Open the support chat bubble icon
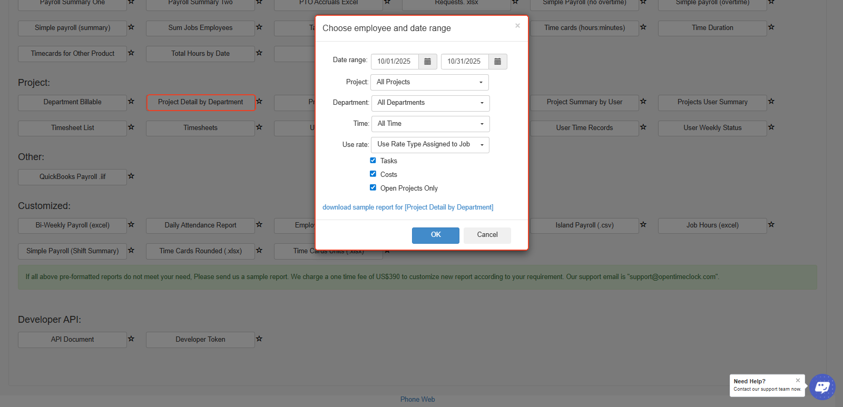 pos(822,387)
